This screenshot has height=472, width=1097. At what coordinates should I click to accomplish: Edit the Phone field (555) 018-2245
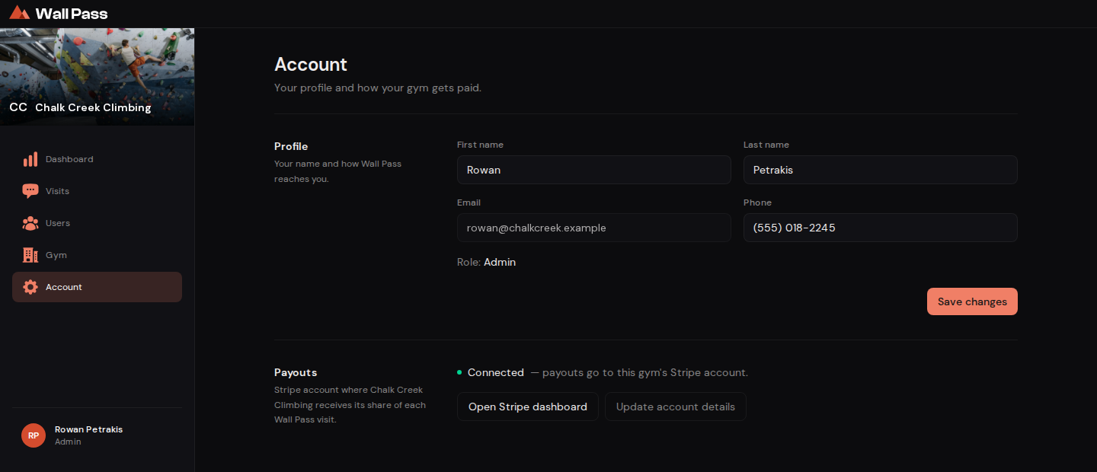pyautogui.click(x=881, y=228)
